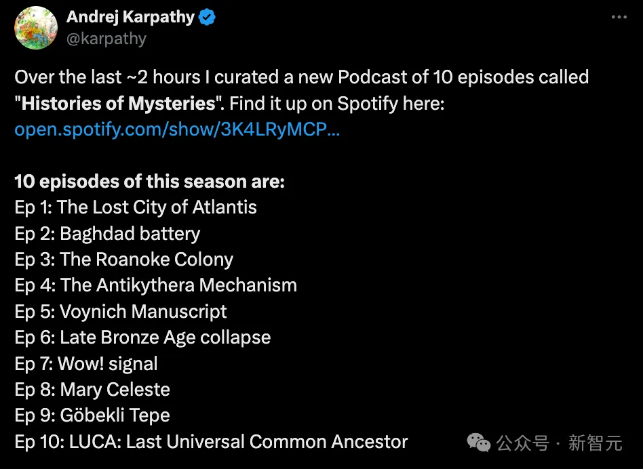Select the Ep 1 Lost City of Atlantis line

click(x=136, y=207)
